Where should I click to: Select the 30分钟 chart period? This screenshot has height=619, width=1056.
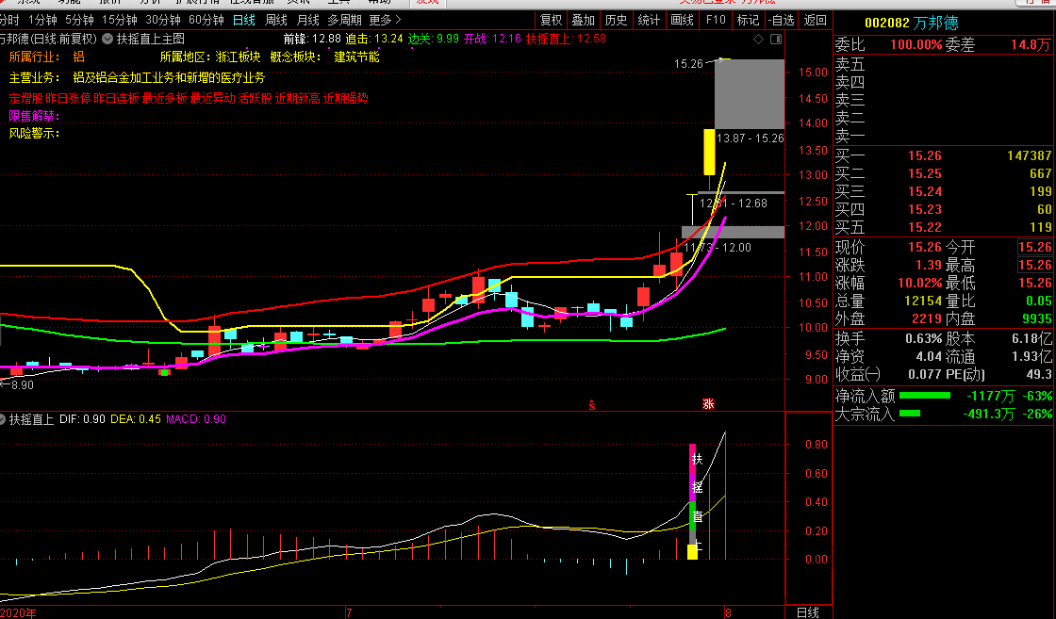pos(163,20)
